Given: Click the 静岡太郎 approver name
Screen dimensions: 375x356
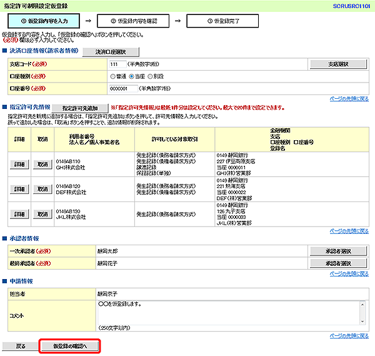Looking at the screenshot, I should point(107,251).
